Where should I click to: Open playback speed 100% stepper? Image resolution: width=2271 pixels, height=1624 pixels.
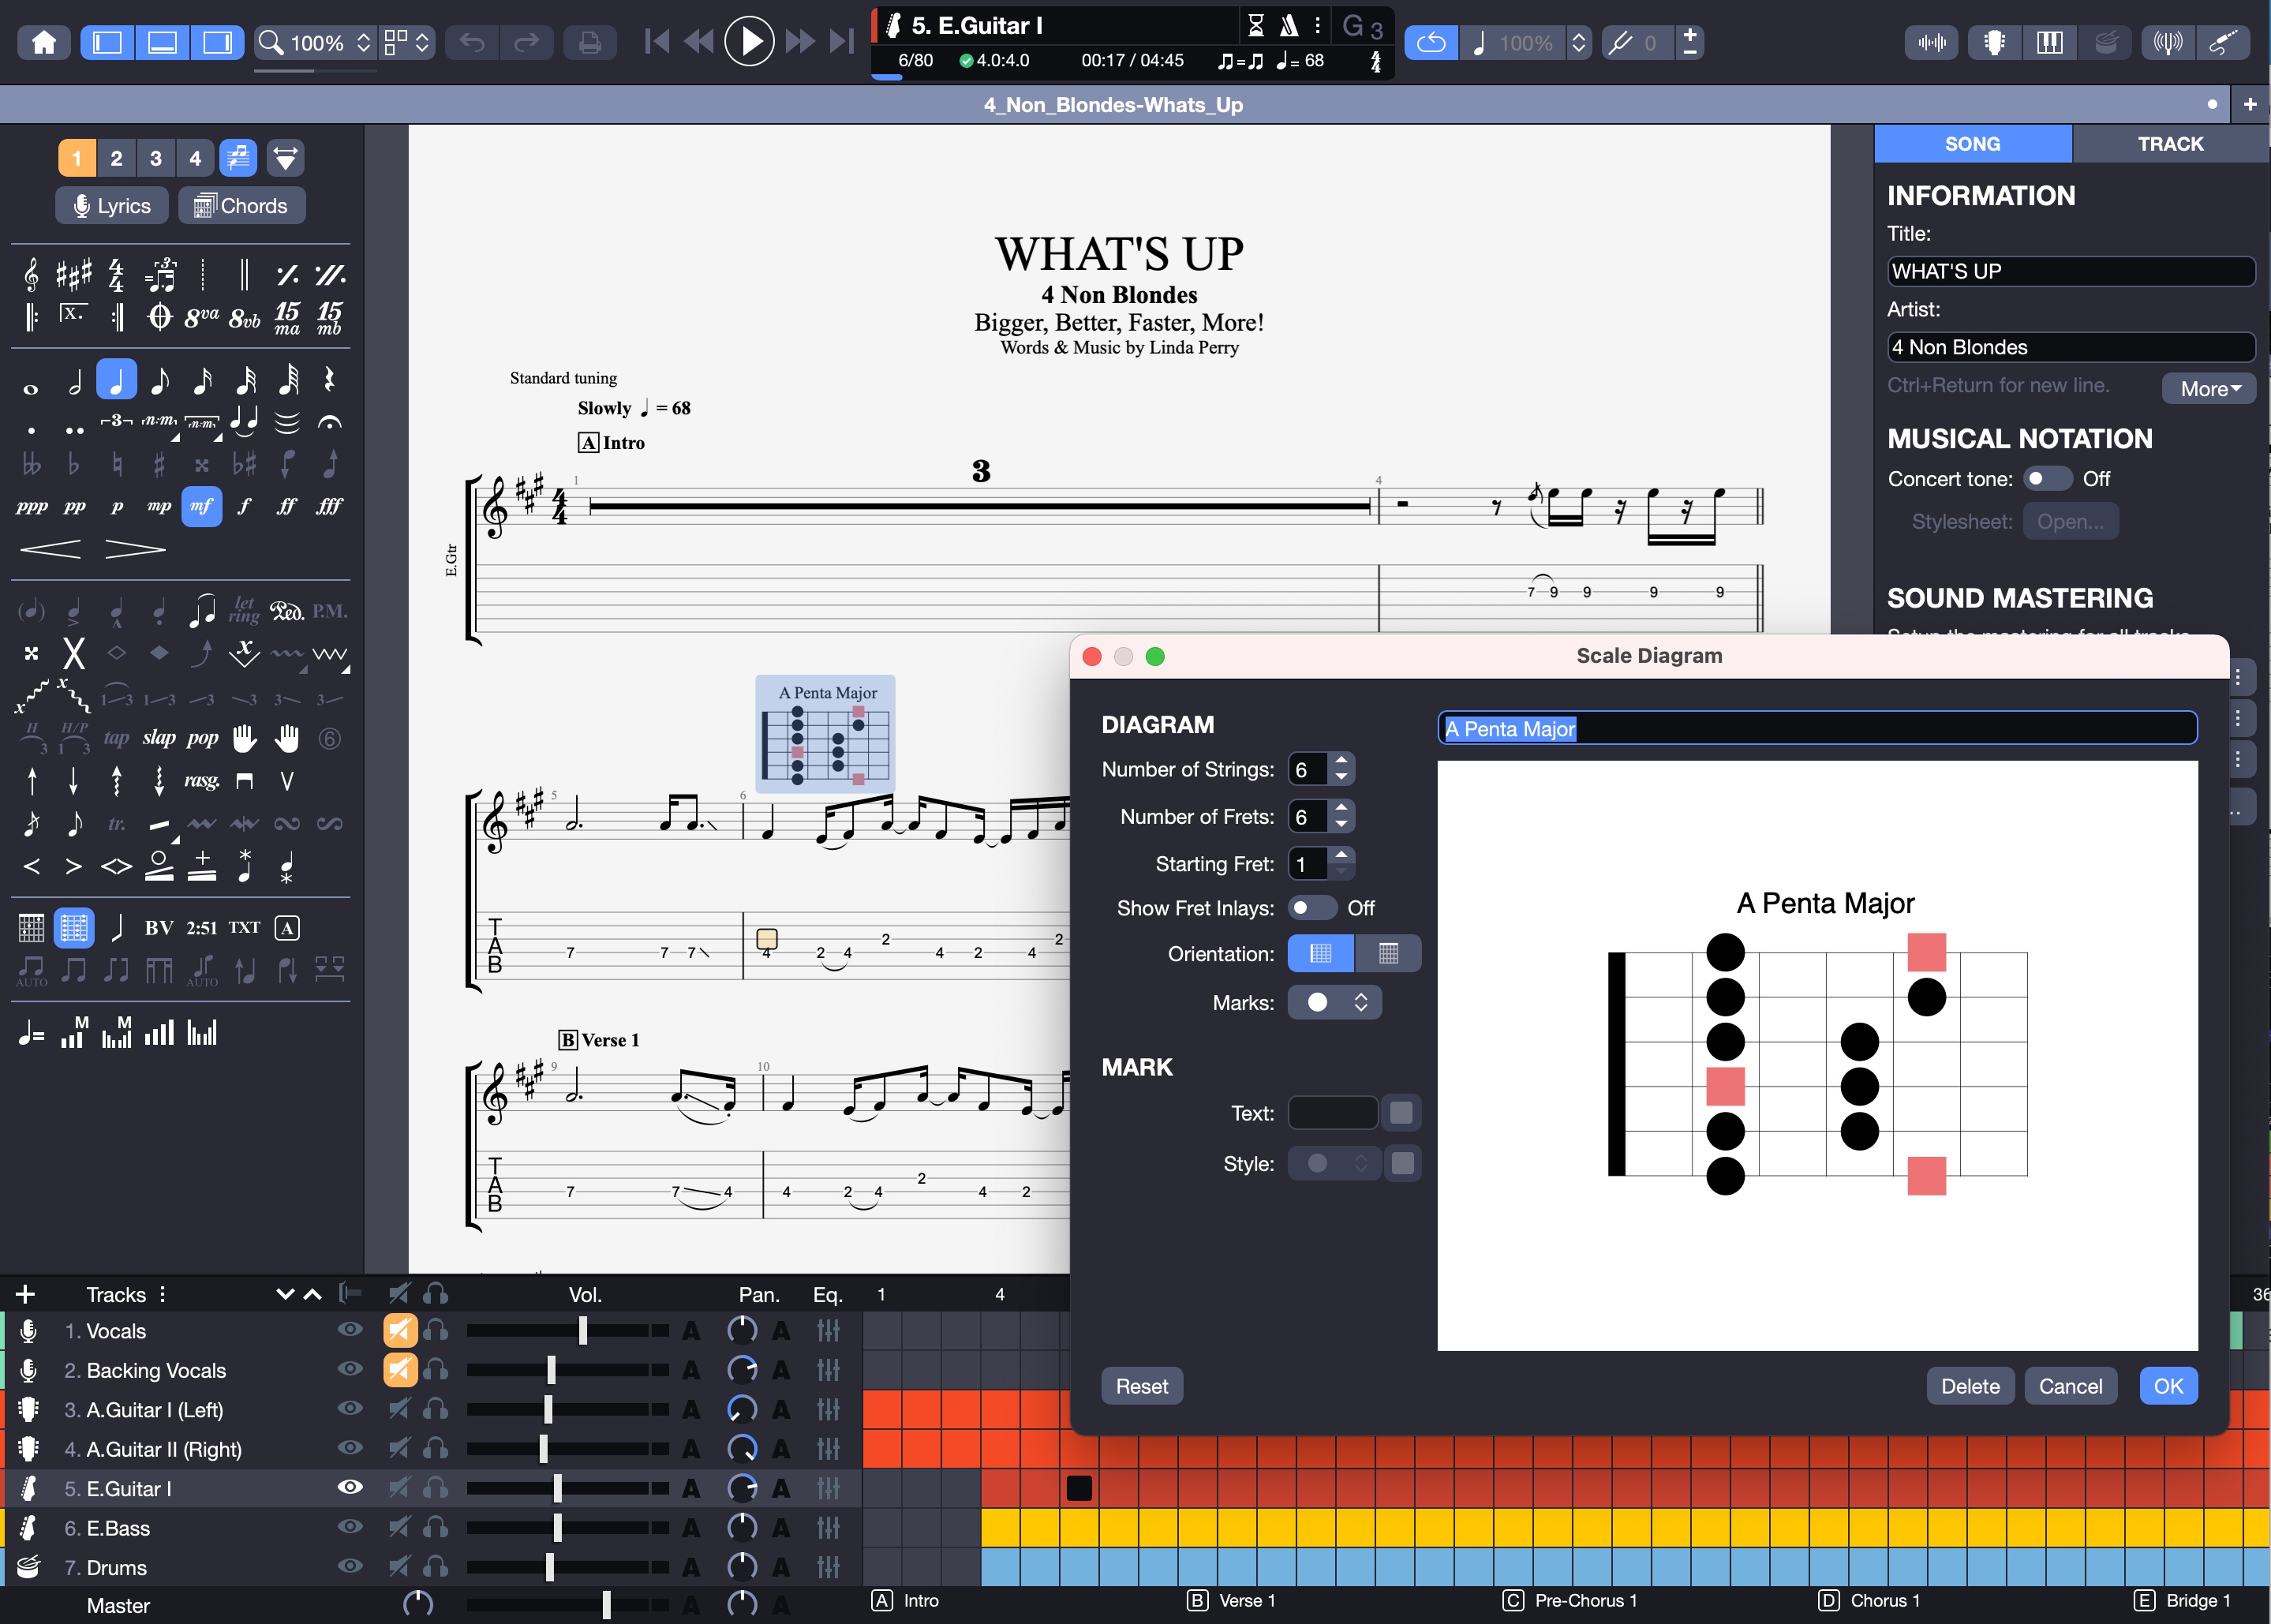click(x=1578, y=43)
